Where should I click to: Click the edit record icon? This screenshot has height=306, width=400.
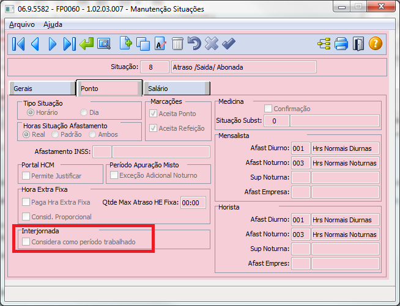tap(160, 43)
